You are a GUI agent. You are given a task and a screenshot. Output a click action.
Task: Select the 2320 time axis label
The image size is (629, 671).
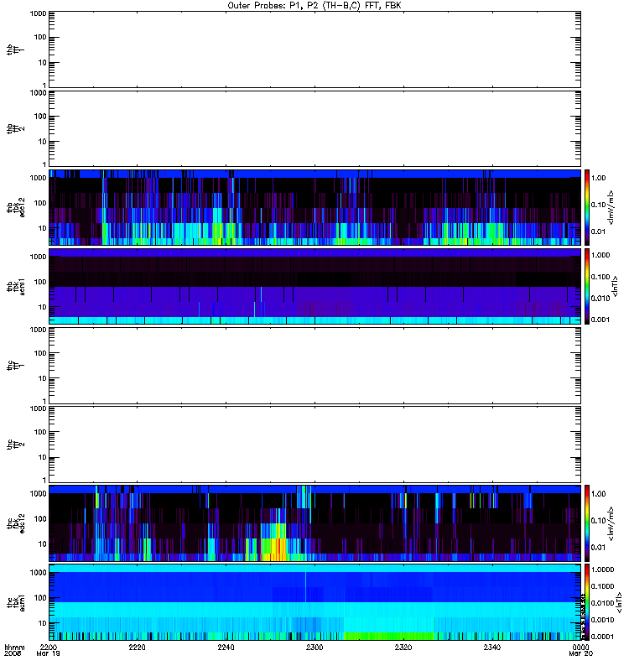tap(403, 648)
